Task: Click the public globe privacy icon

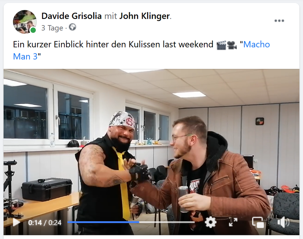Action: point(72,27)
